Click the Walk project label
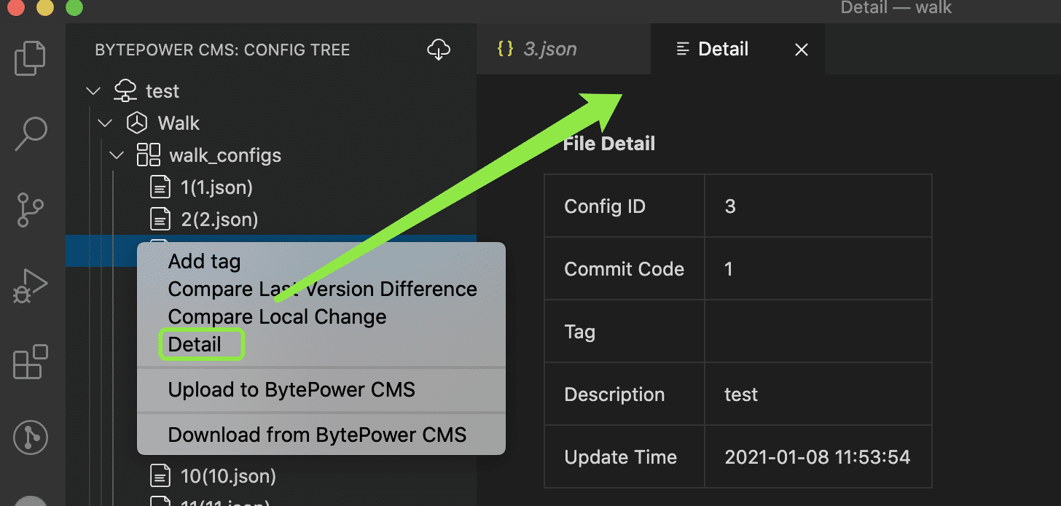Image resolution: width=1061 pixels, height=506 pixels. click(x=179, y=123)
